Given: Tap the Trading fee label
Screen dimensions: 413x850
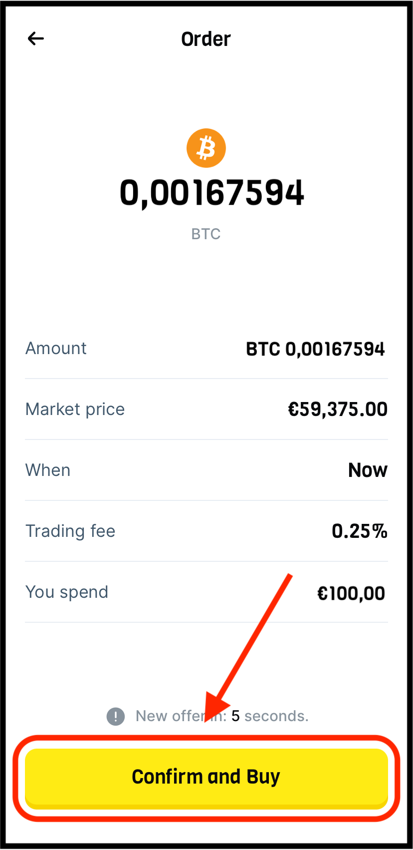Looking at the screenshot, I should click(x=70, y=531).
